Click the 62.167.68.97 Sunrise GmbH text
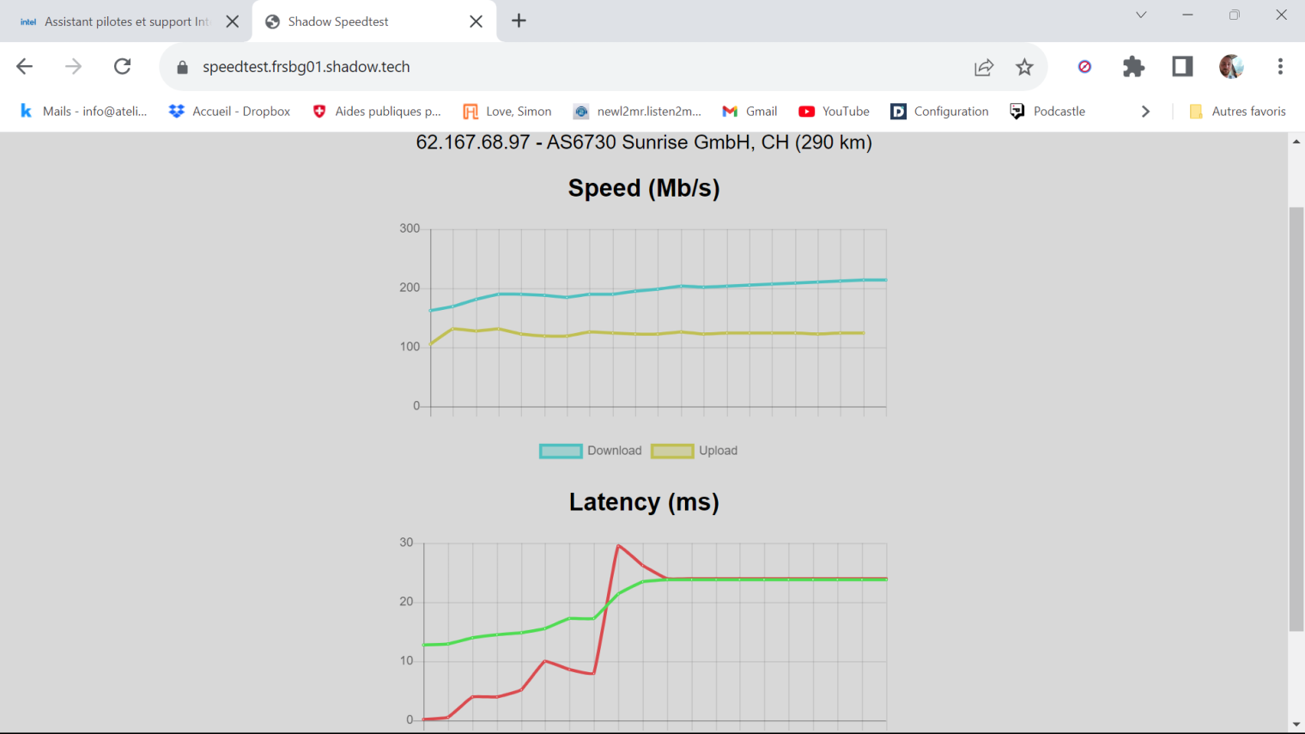 pyautogui.click(x=644, y=143)
